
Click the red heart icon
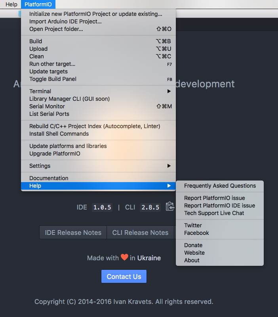coord(124,257)
